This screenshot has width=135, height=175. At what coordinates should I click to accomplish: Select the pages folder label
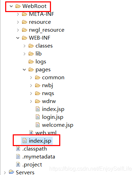(43, 70)
